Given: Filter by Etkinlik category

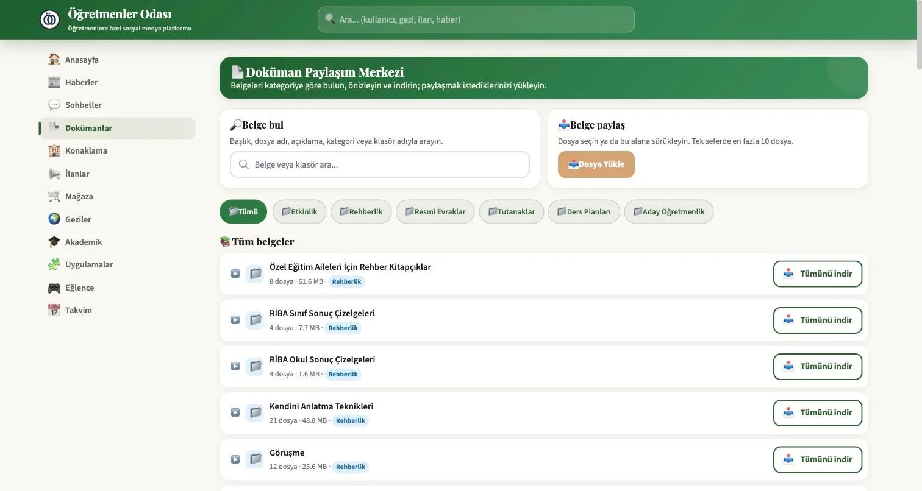Looking at the screenshot, I should 299,212.
